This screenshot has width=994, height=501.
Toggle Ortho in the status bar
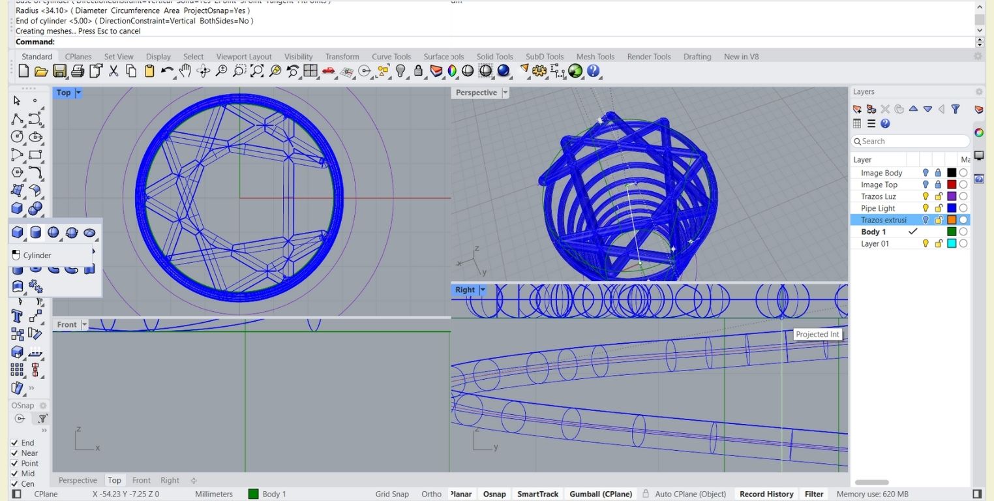point(431,494)
